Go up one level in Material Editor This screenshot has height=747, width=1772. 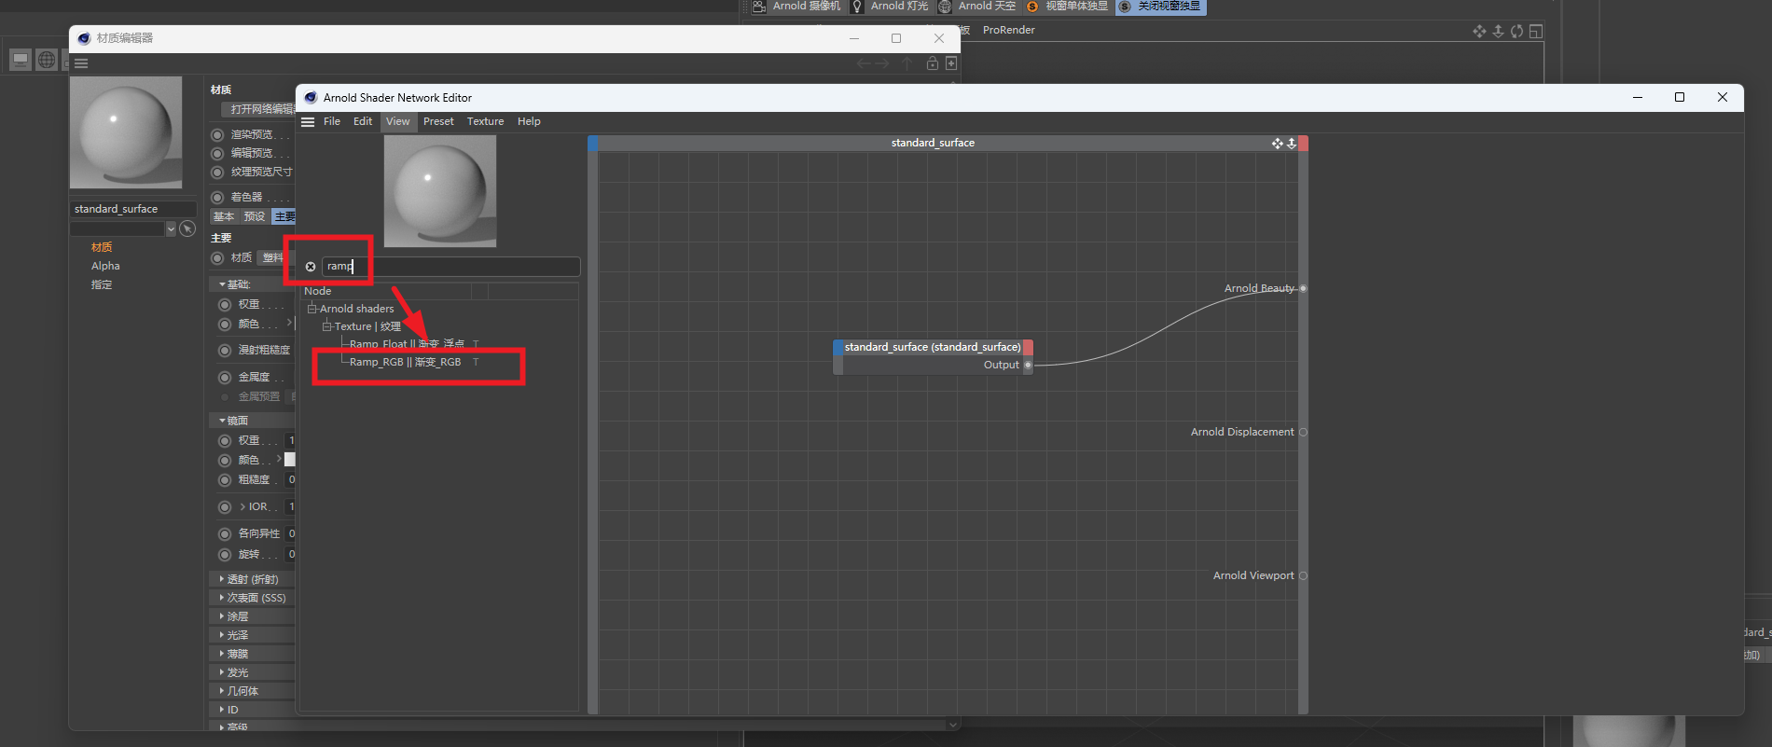click(907, 63)
